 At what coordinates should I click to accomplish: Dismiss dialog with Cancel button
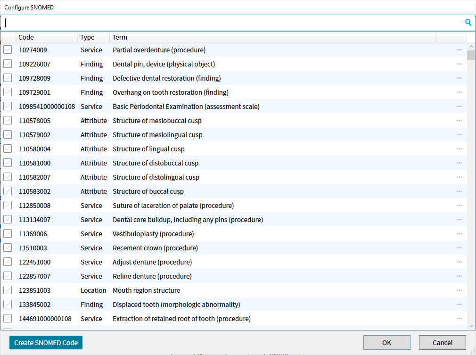443,343
